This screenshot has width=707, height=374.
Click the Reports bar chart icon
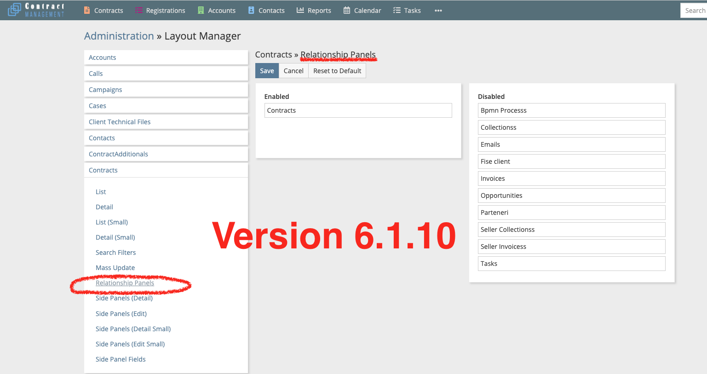[x=300, y=10]
